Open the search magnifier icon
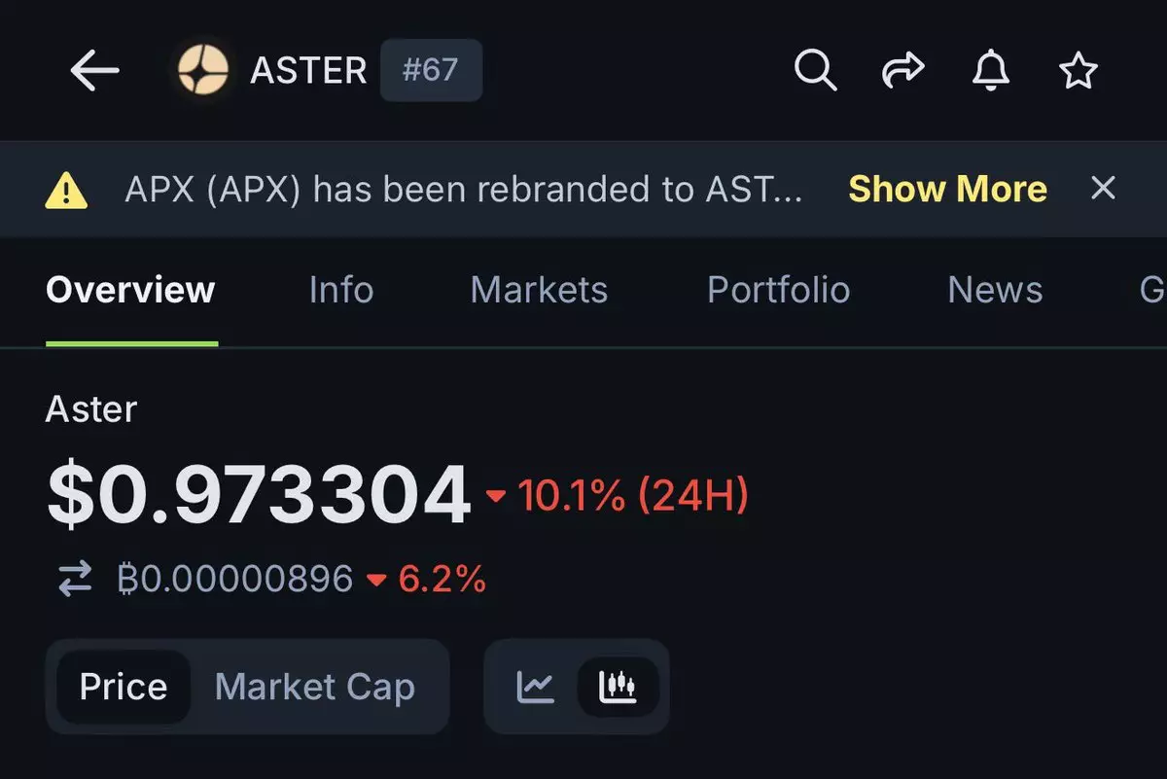The image size is (1167, 779). point(815,70)
